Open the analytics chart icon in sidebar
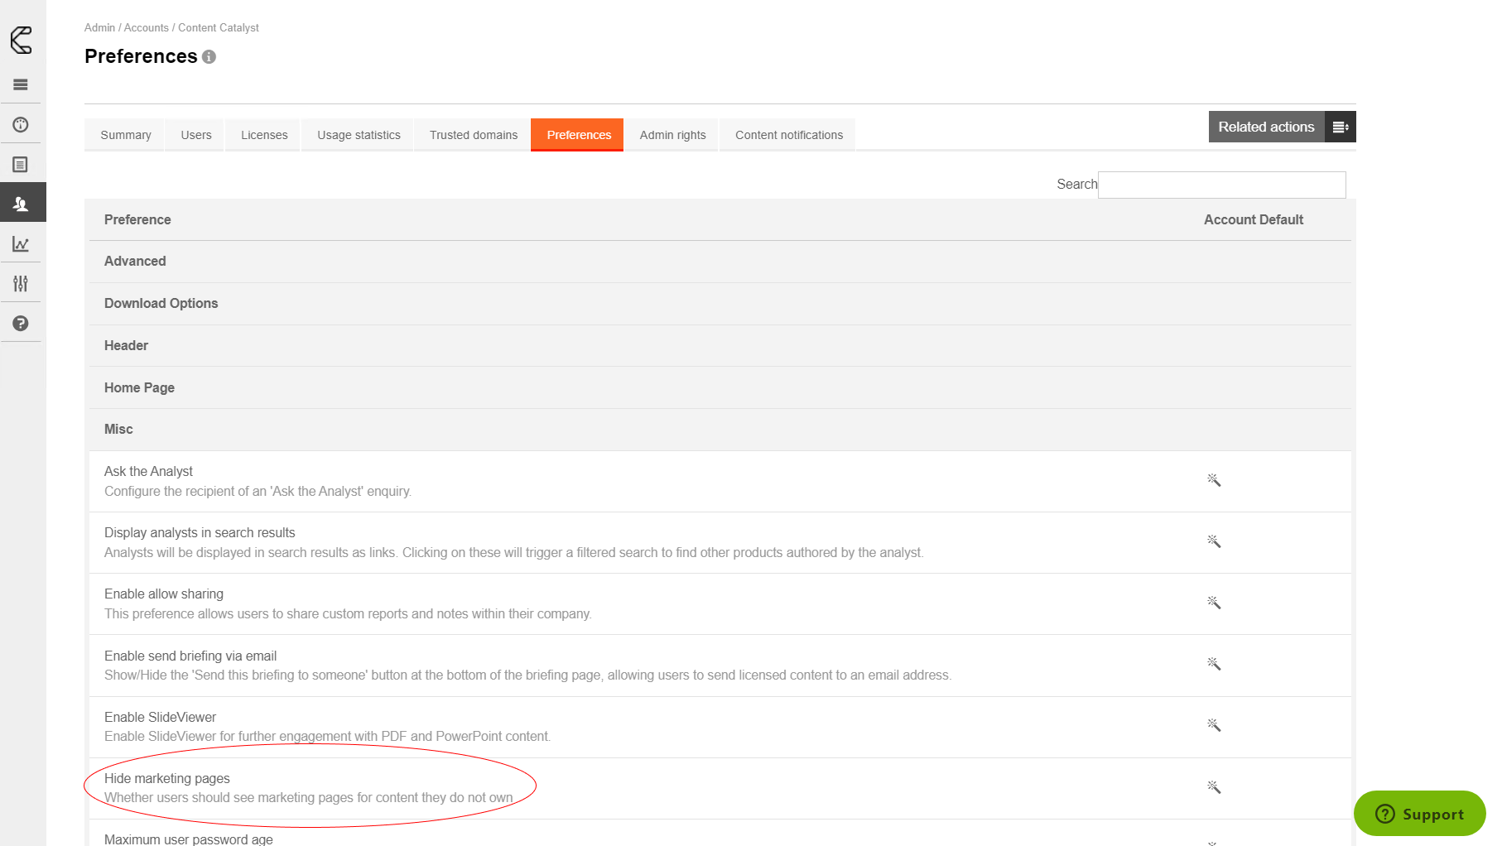The width and height of the screenshot is (1502, 846). [21, 244]
